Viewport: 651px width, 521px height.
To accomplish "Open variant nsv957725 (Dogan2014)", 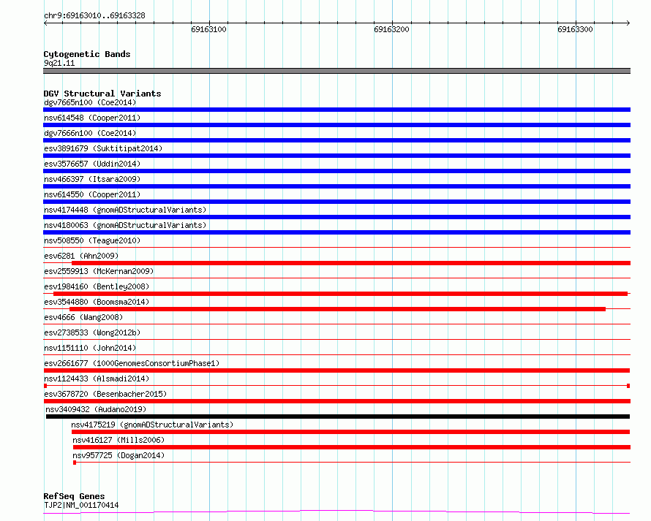I will coord(118,455).
